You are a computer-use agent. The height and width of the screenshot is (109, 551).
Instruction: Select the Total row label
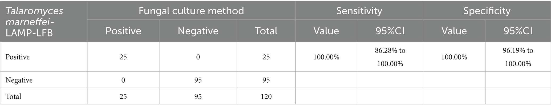pos(13,96)
